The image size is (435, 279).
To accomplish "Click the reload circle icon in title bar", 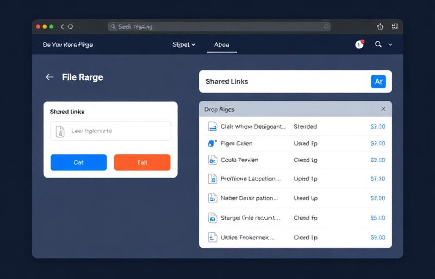I will click(x=71, y=27).
